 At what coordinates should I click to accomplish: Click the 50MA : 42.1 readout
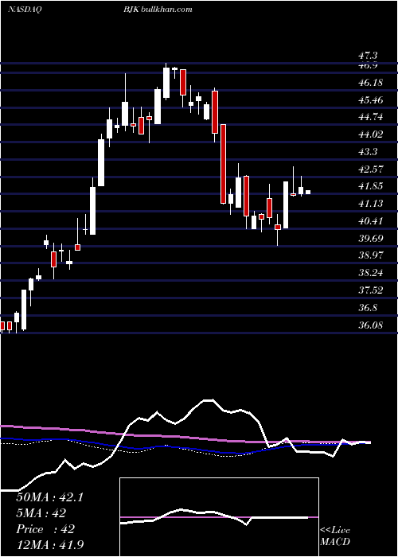point(49,497)
